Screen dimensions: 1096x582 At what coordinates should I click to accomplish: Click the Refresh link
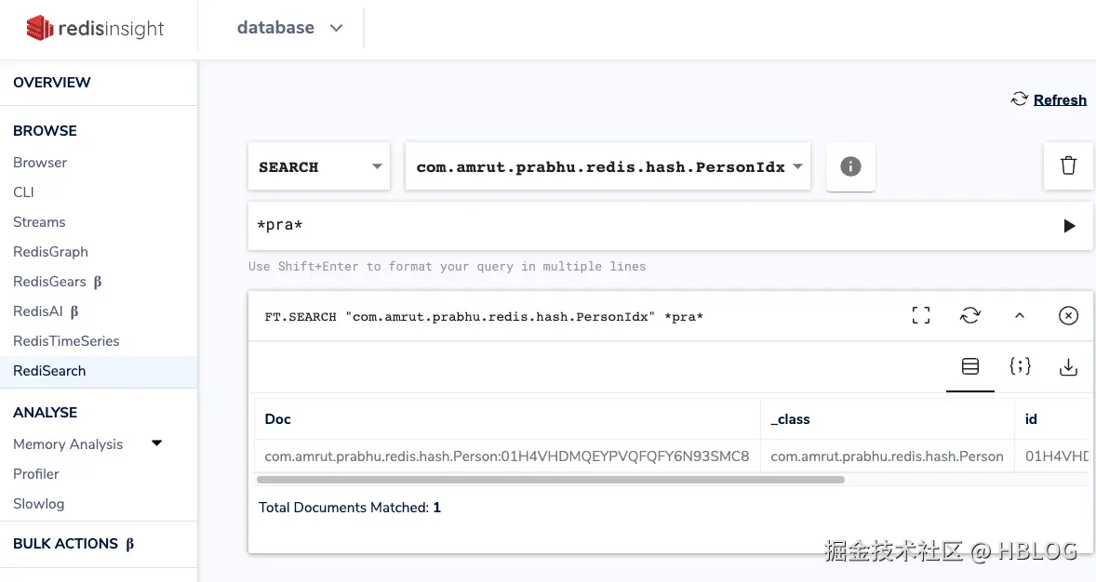1060,99
